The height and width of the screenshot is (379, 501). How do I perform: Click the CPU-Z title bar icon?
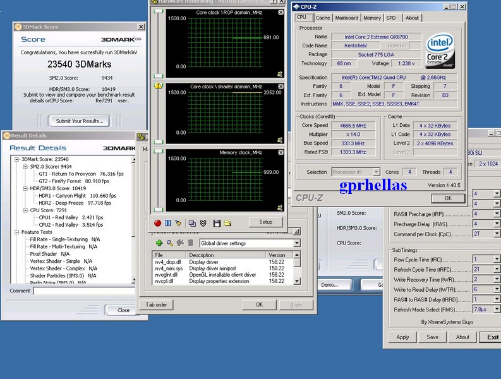coord(296,7)
